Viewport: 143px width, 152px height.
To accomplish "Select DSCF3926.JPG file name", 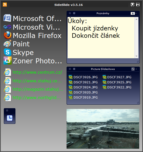I will pos(86,77).
